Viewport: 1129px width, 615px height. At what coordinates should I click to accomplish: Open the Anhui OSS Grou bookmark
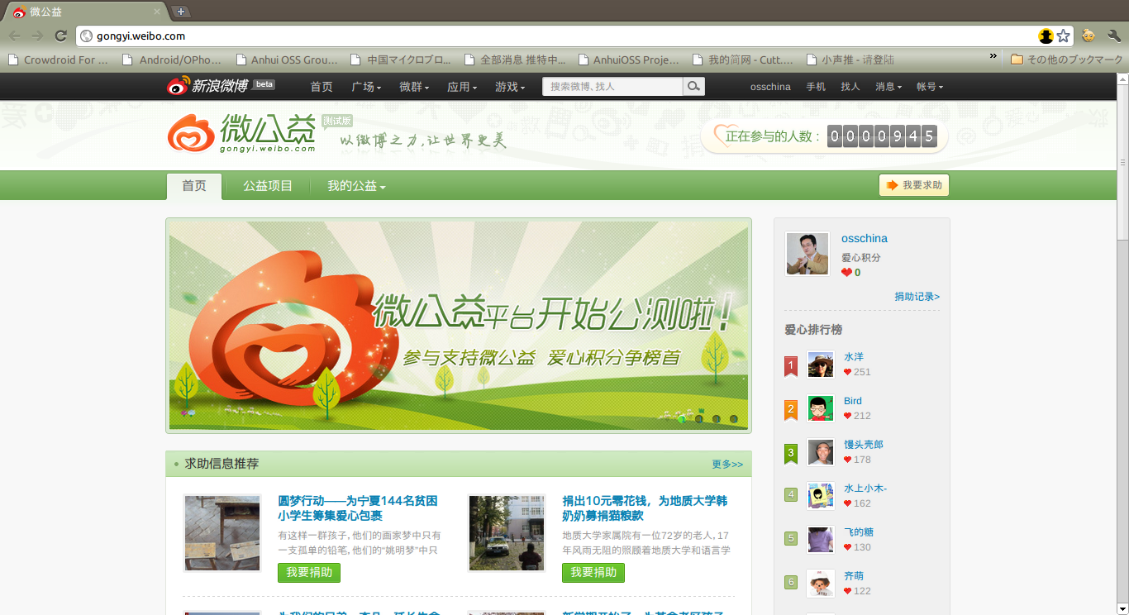(x=287, y=60)
